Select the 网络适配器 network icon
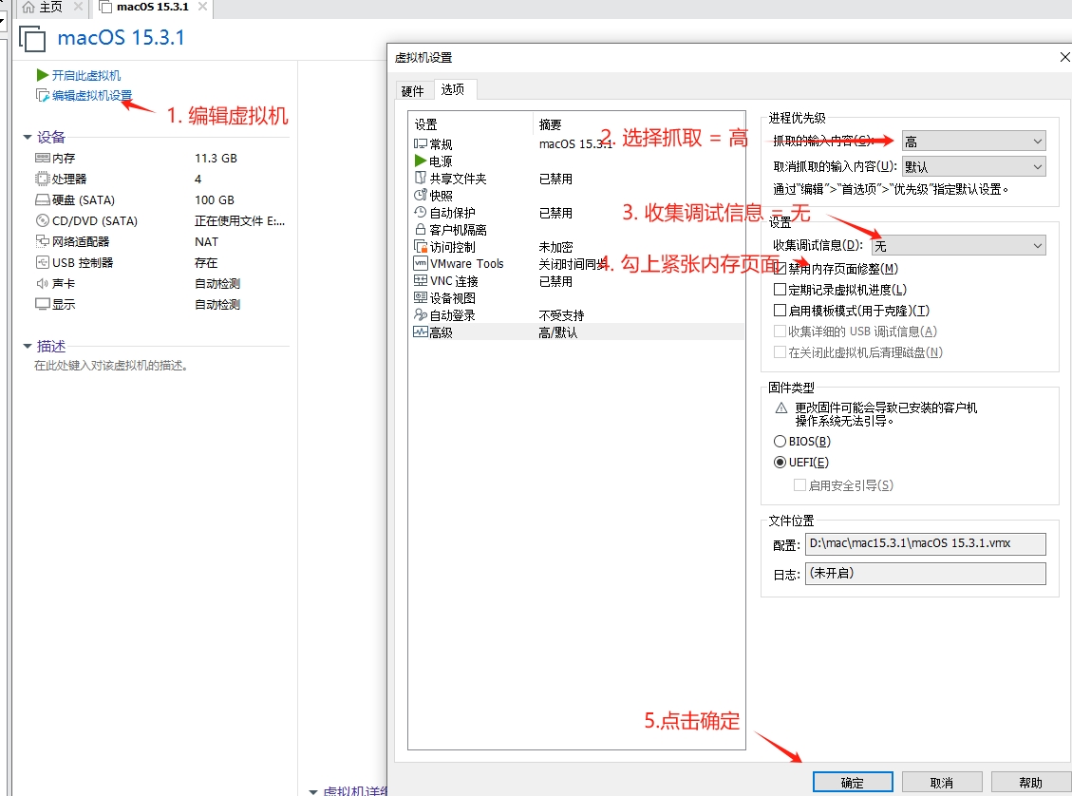This screenshot has width=1072, height=796. pos(43,241)
